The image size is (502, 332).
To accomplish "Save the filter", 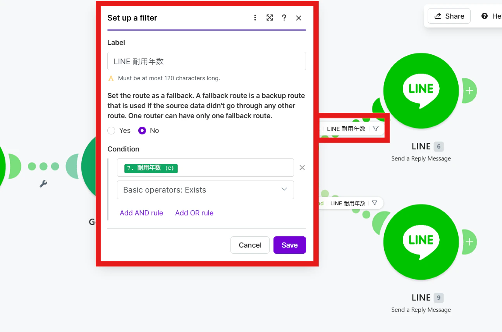I will 290,245.
